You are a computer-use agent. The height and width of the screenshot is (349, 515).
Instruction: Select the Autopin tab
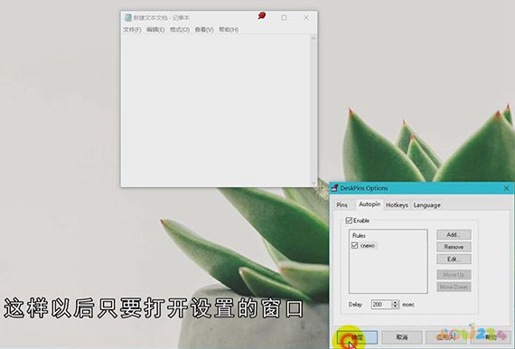click(370, 204)
